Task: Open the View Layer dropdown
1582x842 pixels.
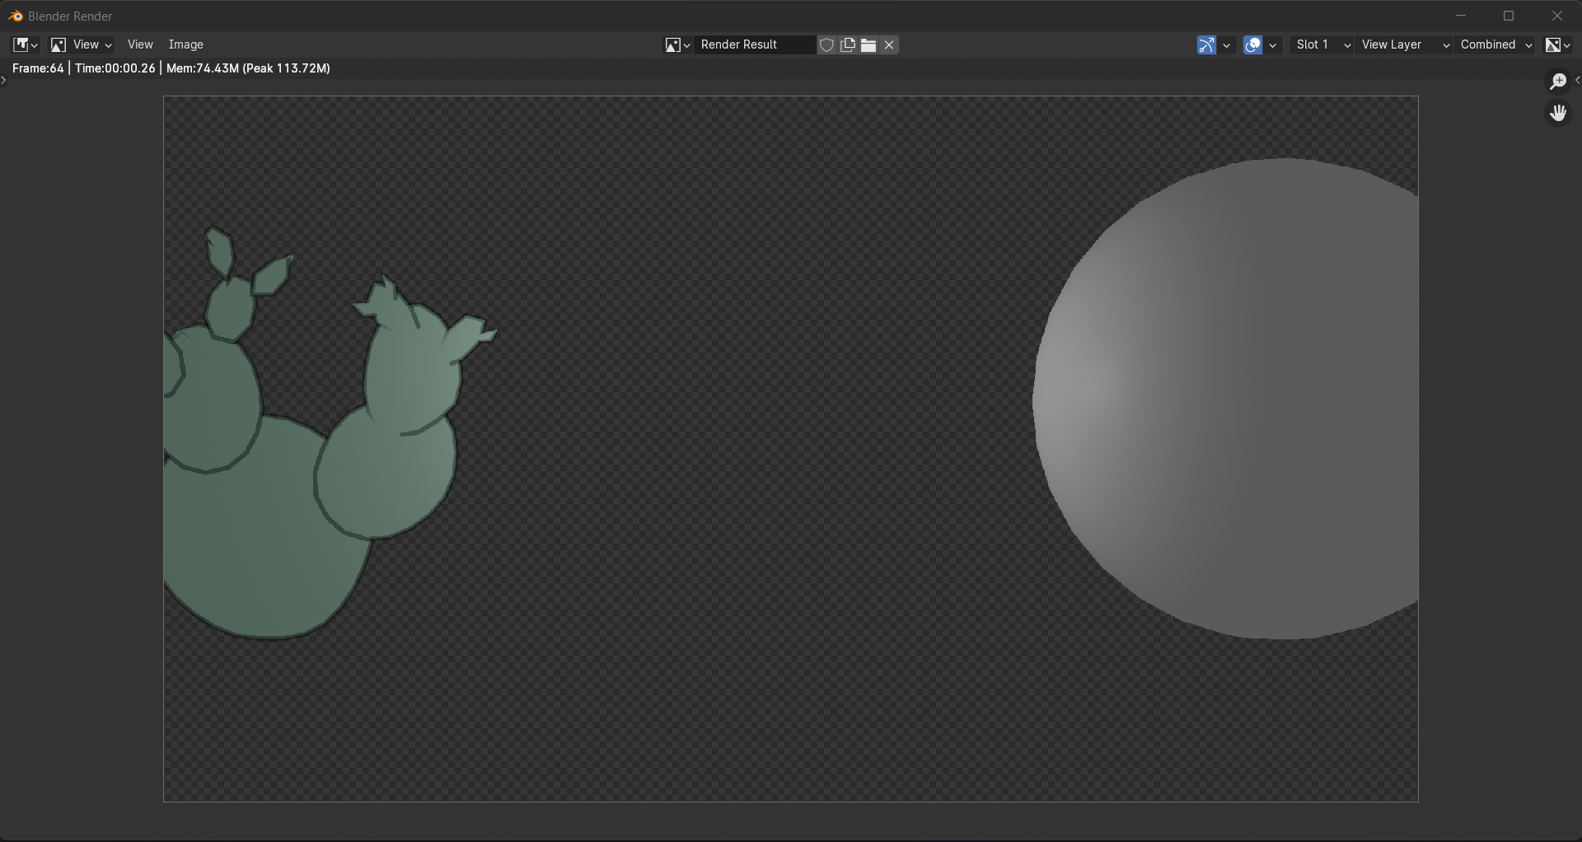Action: (1405, 44)
